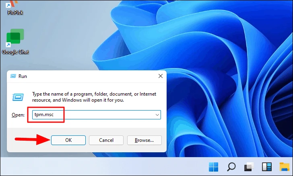Cancel the Run dialog
293x176 pixels.
point(106,140)
